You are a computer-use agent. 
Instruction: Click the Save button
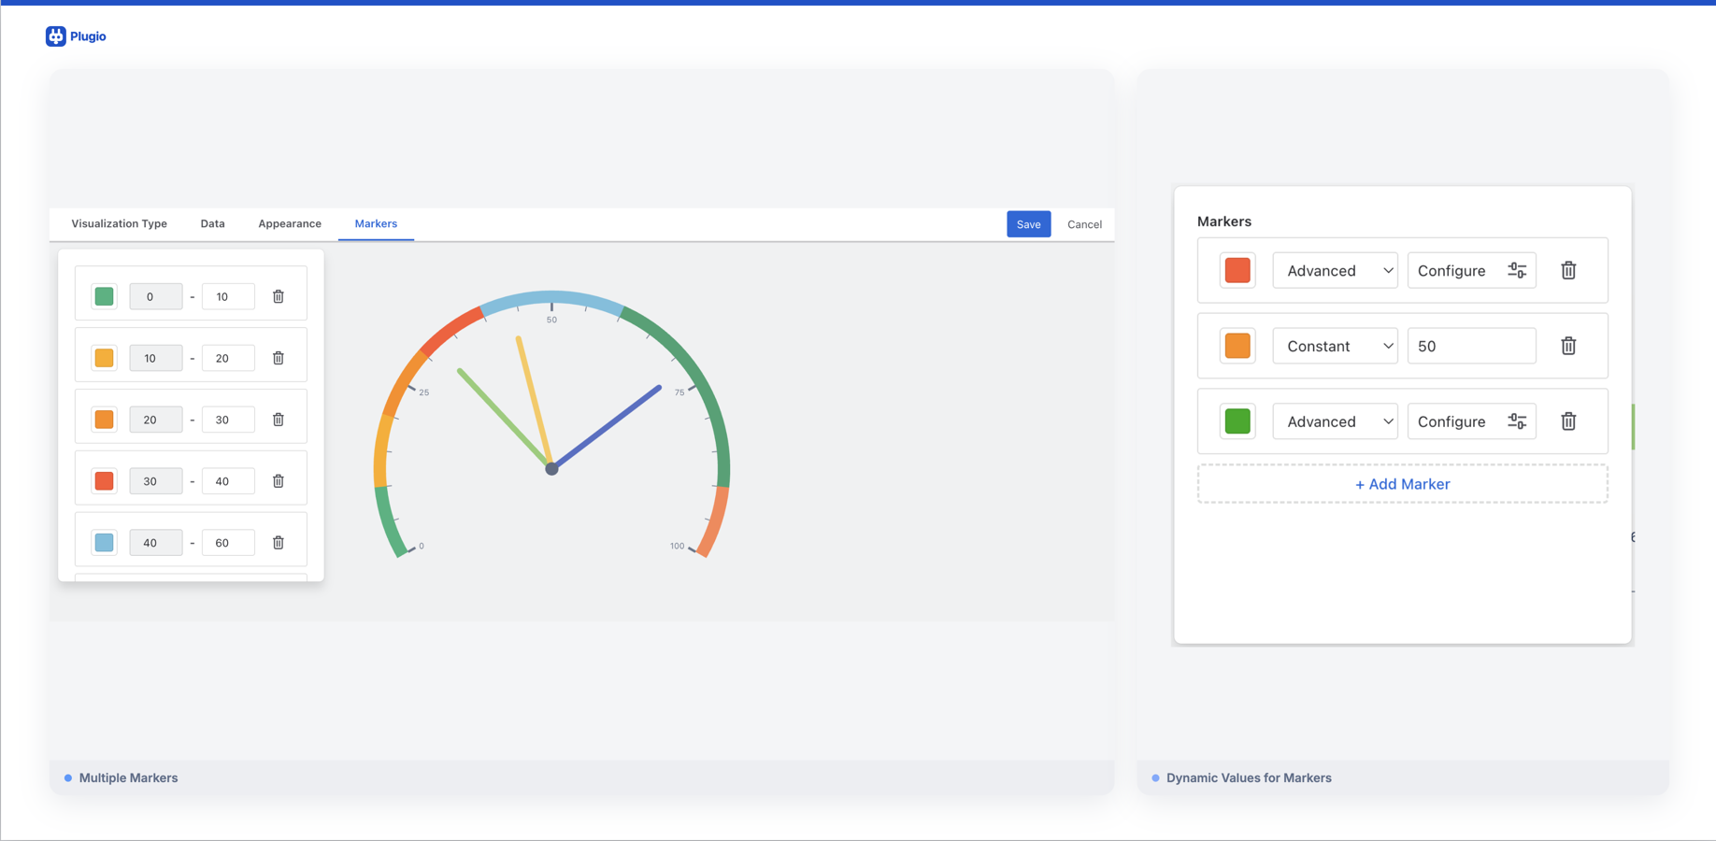coord(1028,224)
